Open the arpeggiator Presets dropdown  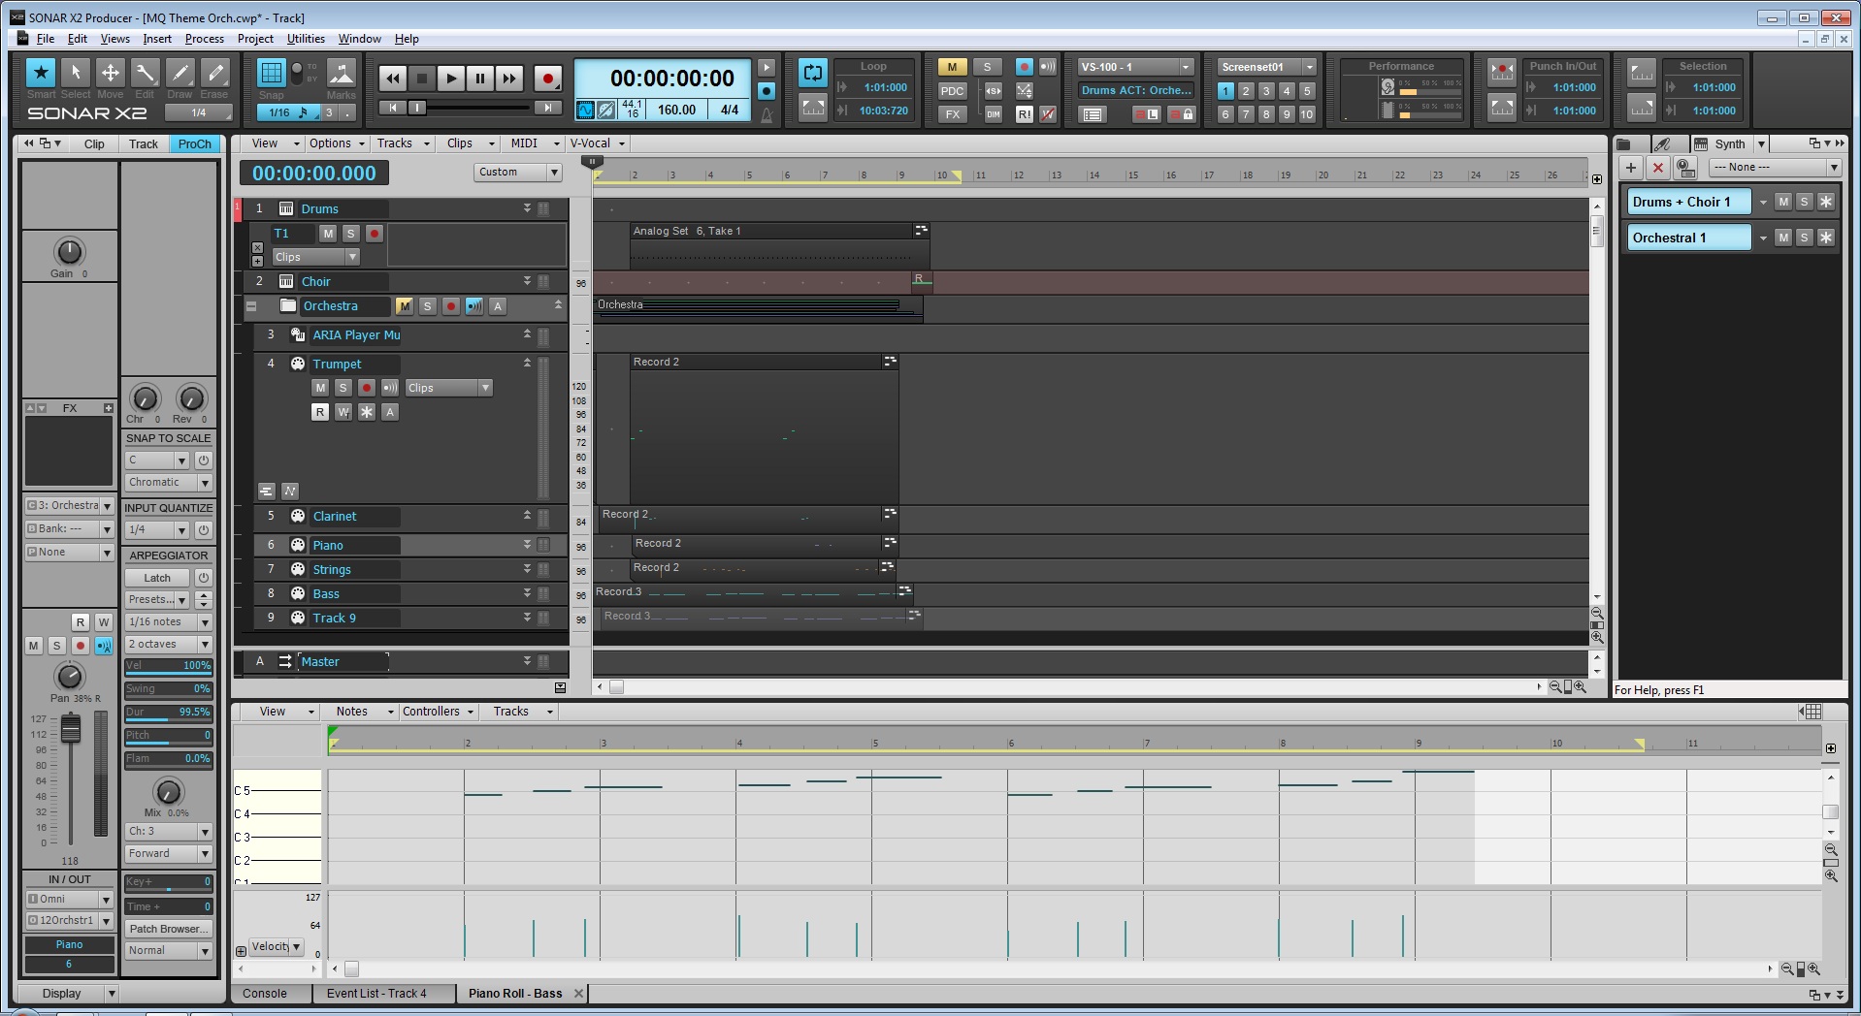(x=158, y=600)
